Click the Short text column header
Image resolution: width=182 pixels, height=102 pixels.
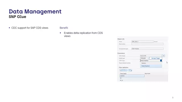pyautogui.click(x=147, y=74)
